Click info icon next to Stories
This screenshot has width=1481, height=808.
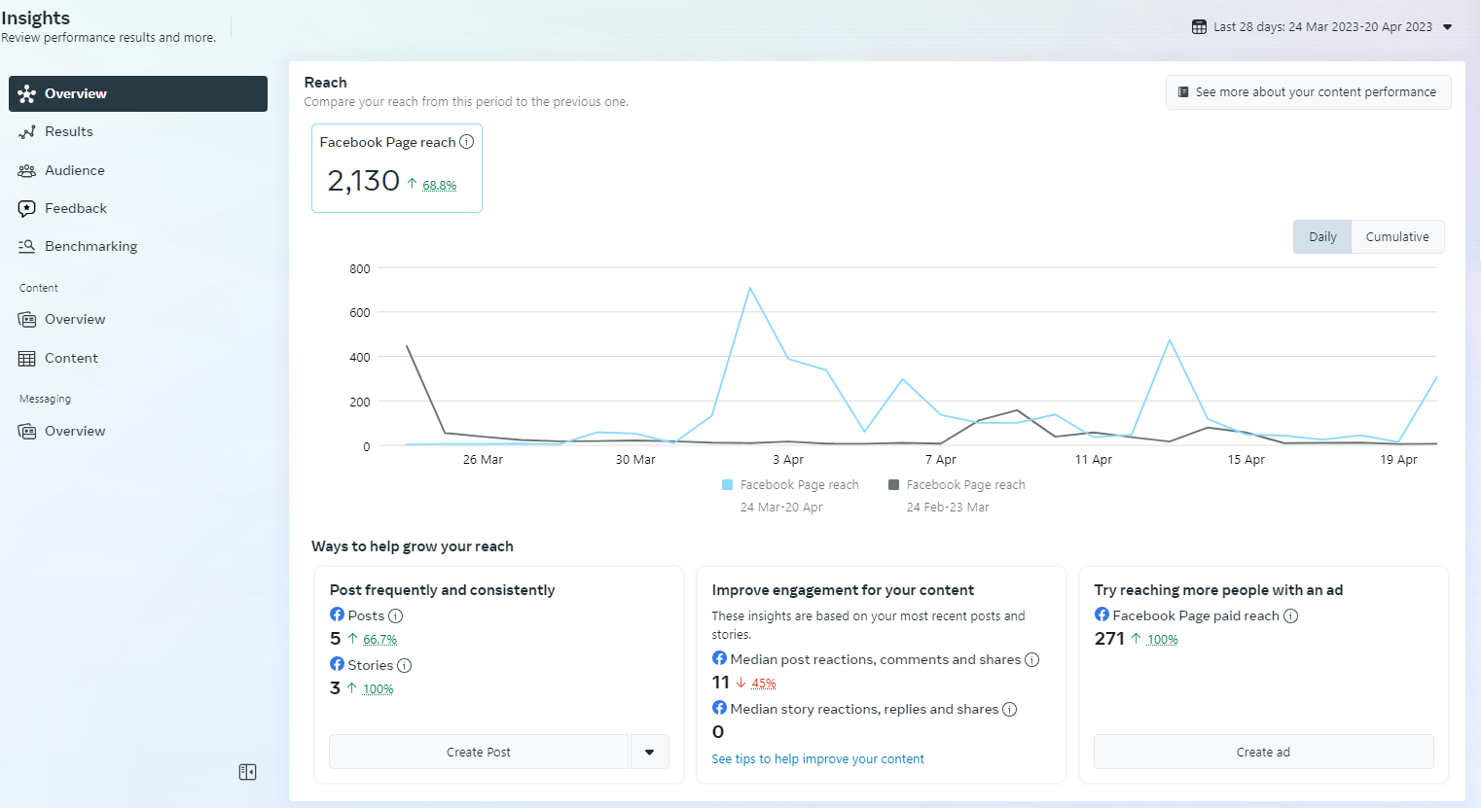(x=404, y=665)
